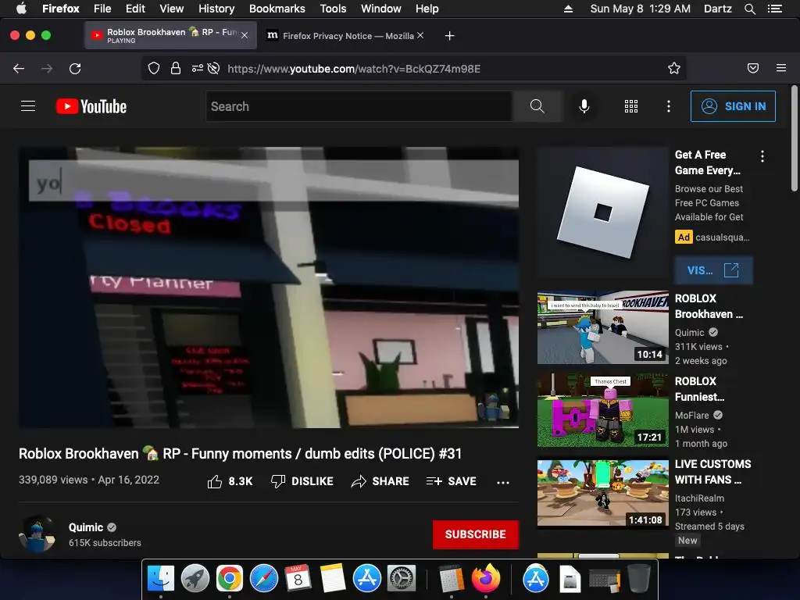Save video to a playlist
800x600 pixels.
(451, 481)
